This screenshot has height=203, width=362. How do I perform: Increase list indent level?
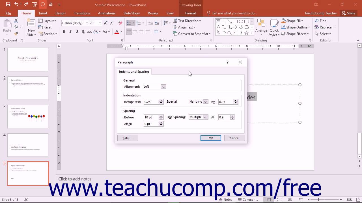pos(157,23)
